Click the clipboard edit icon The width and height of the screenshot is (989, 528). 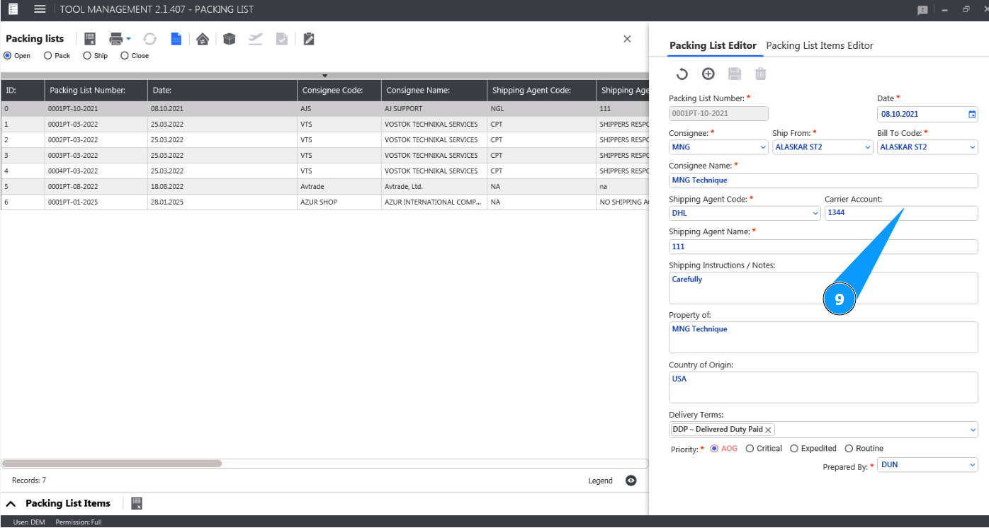(309, 39)
